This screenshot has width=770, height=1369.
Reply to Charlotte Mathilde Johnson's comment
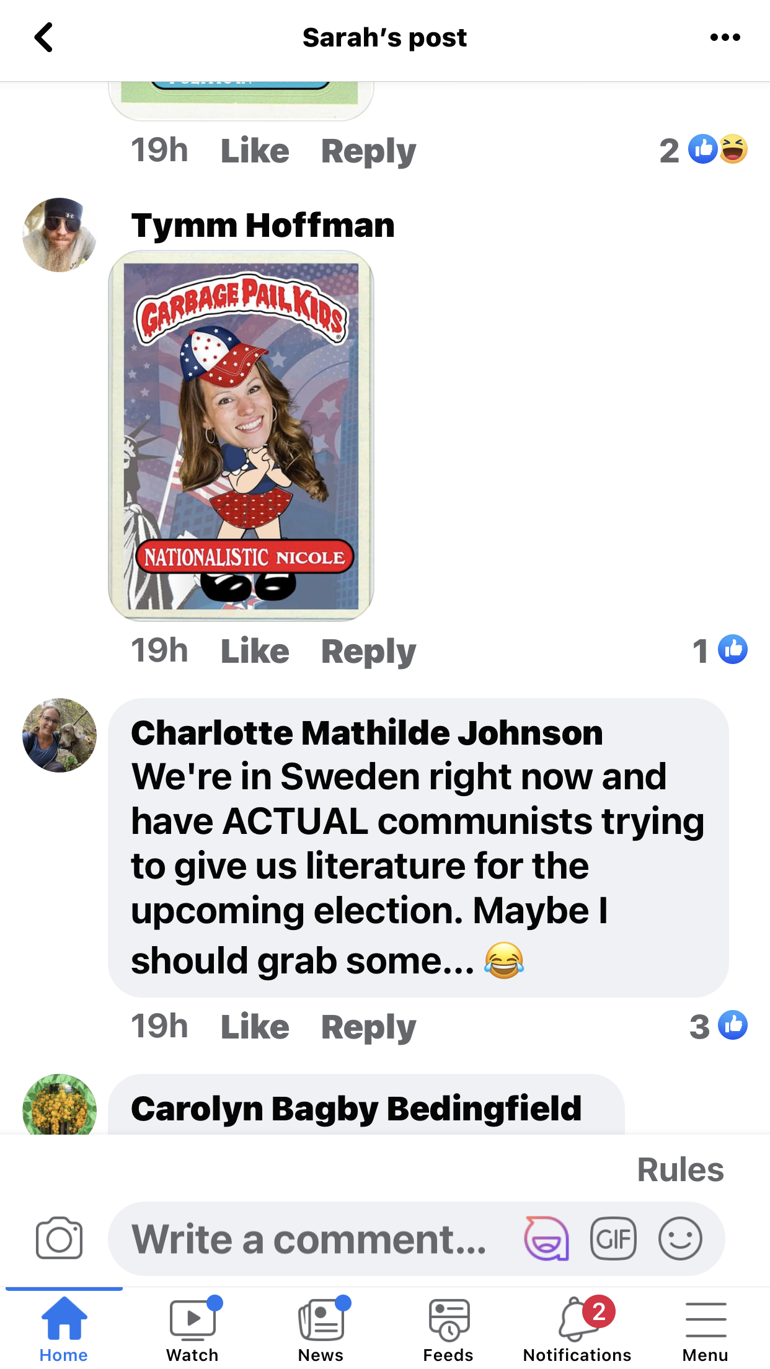368,1027
